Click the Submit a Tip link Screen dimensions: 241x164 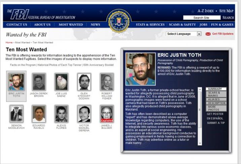pos(216,123)
